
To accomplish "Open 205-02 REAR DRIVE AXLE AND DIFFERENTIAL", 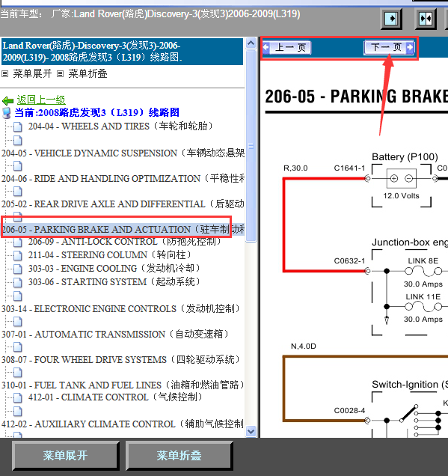I will (123, 204).
